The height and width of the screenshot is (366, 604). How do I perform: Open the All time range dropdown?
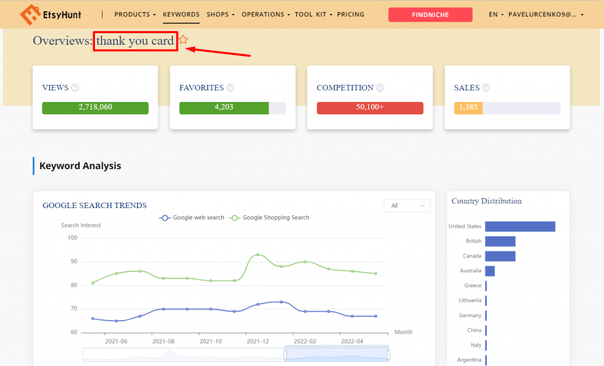pyautogui.click(x=407, y=205)
